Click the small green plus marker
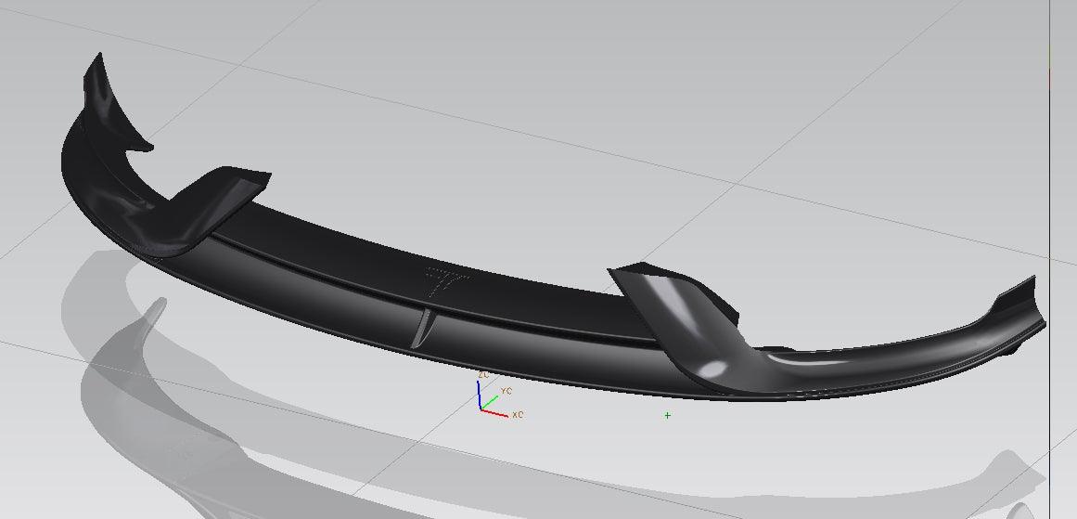This screenshot has height=519, width=1077. pos(667,415)
